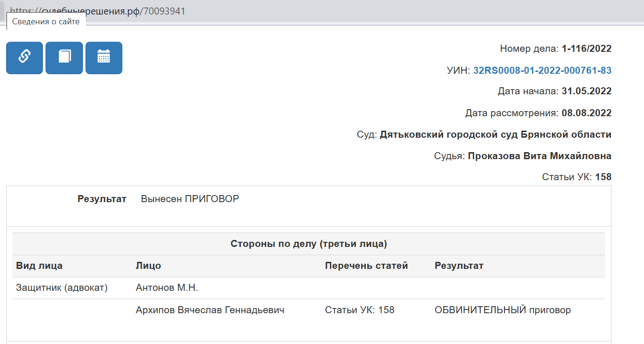Click the 'Сведения о сайте' tooltip label
This screenshot has width=644, height=344.
[46, 21]
